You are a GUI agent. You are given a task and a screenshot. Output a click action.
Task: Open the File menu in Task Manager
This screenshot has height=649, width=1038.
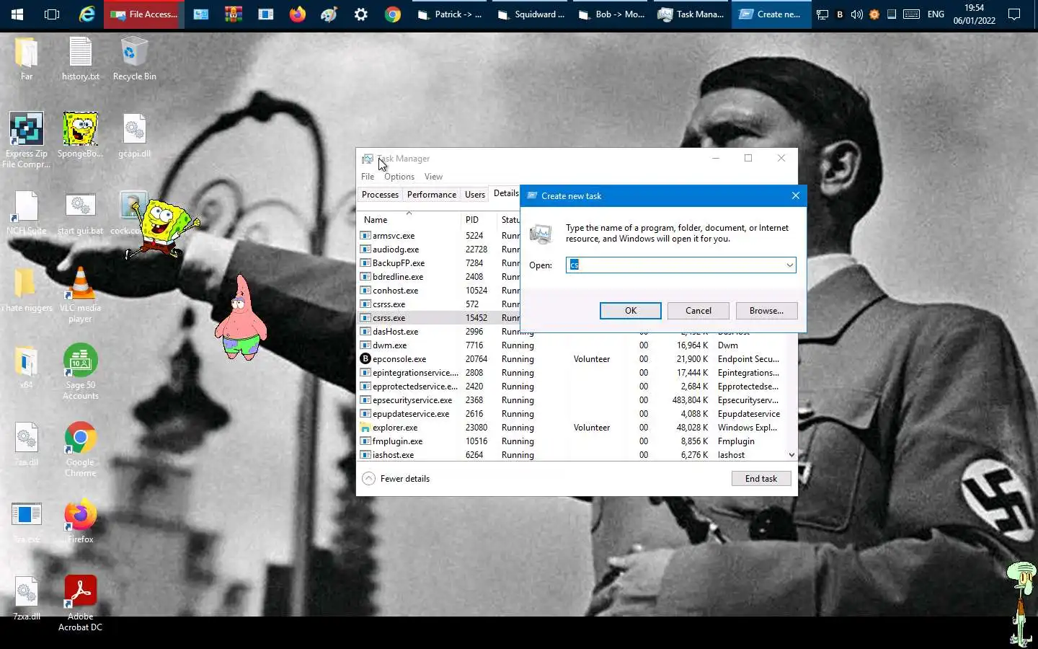click(x=368, y=177)
